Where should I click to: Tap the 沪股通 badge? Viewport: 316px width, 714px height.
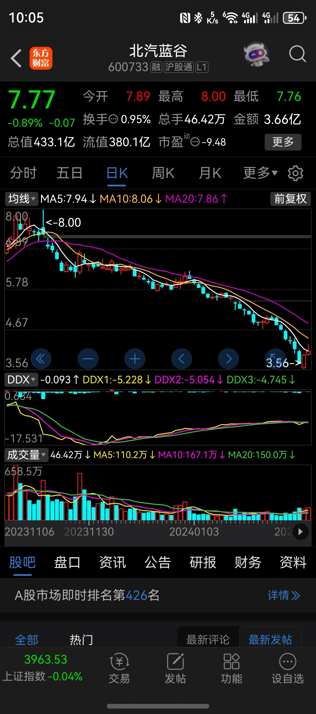click(x=178, y=67)
